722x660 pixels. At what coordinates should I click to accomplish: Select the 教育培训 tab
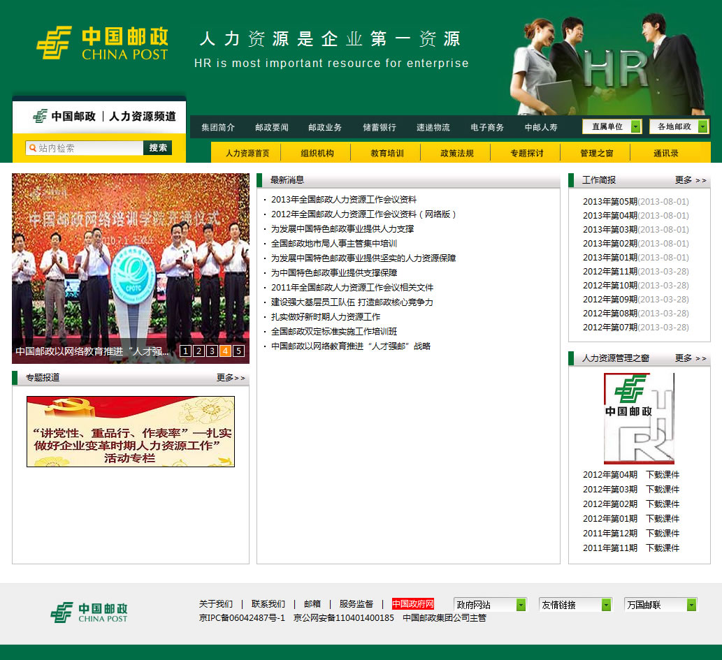tap(387, 153)
